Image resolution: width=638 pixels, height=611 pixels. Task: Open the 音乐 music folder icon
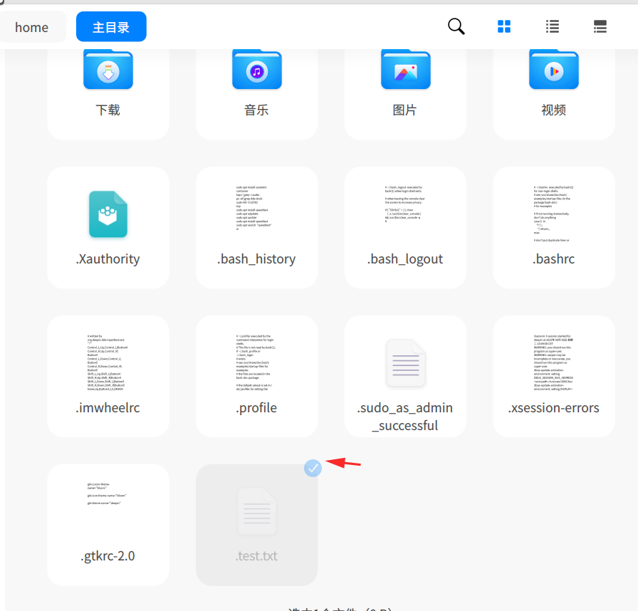(x=257, y=70)
